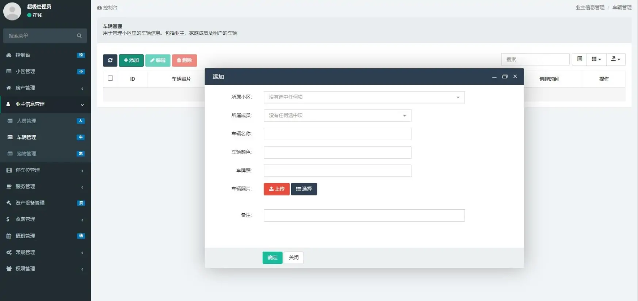Click the 资产设备管理 gavel icon
Screen dimensions: 638x301
coord(9,203)
